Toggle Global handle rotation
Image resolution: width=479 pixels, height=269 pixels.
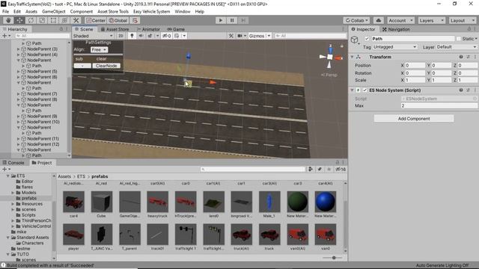[x=118, y=20]
